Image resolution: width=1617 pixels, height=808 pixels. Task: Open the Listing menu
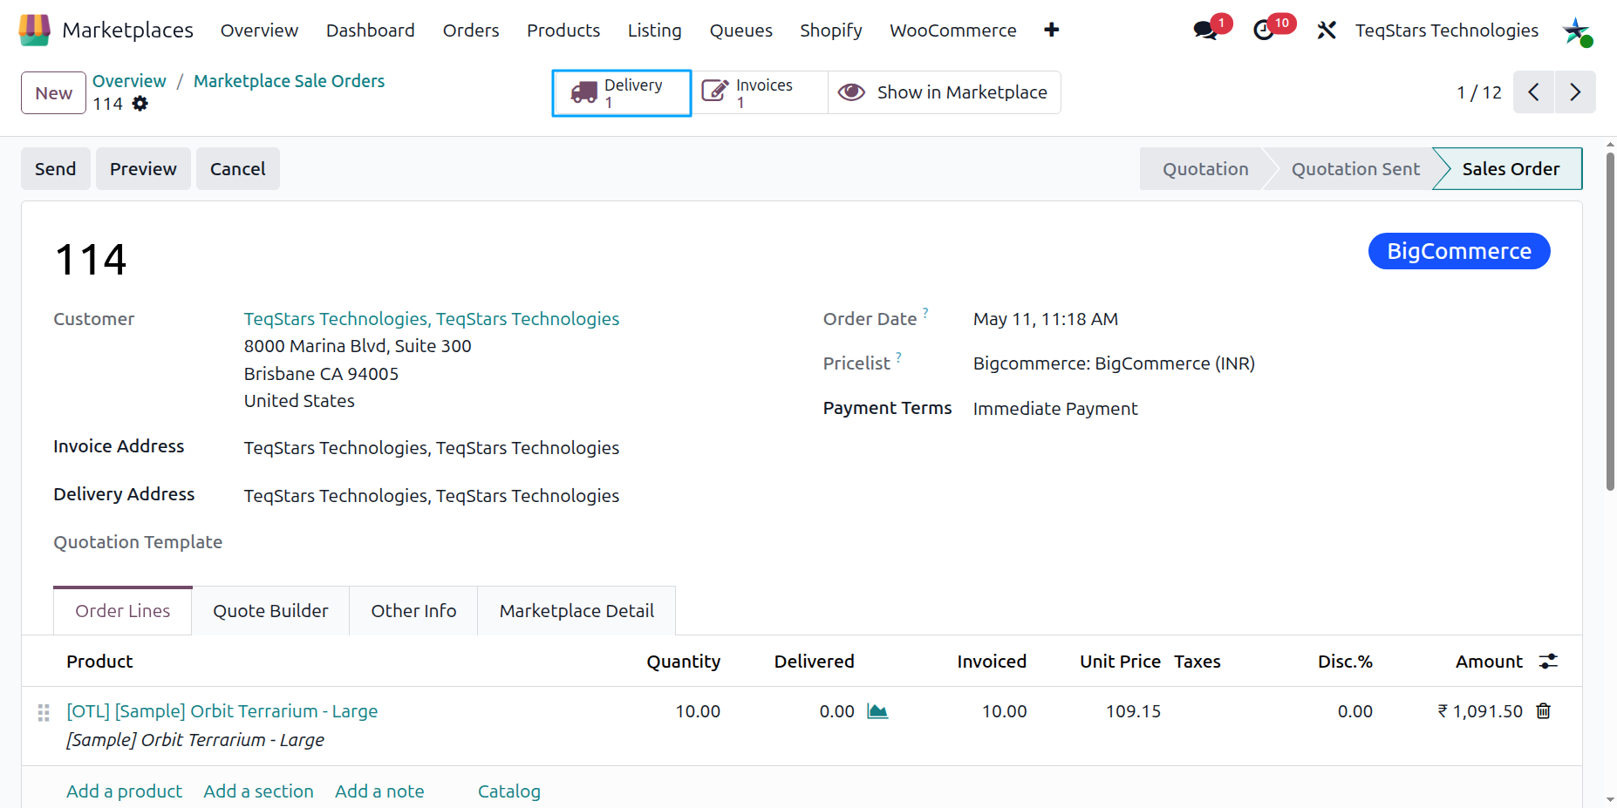(655, 31)
